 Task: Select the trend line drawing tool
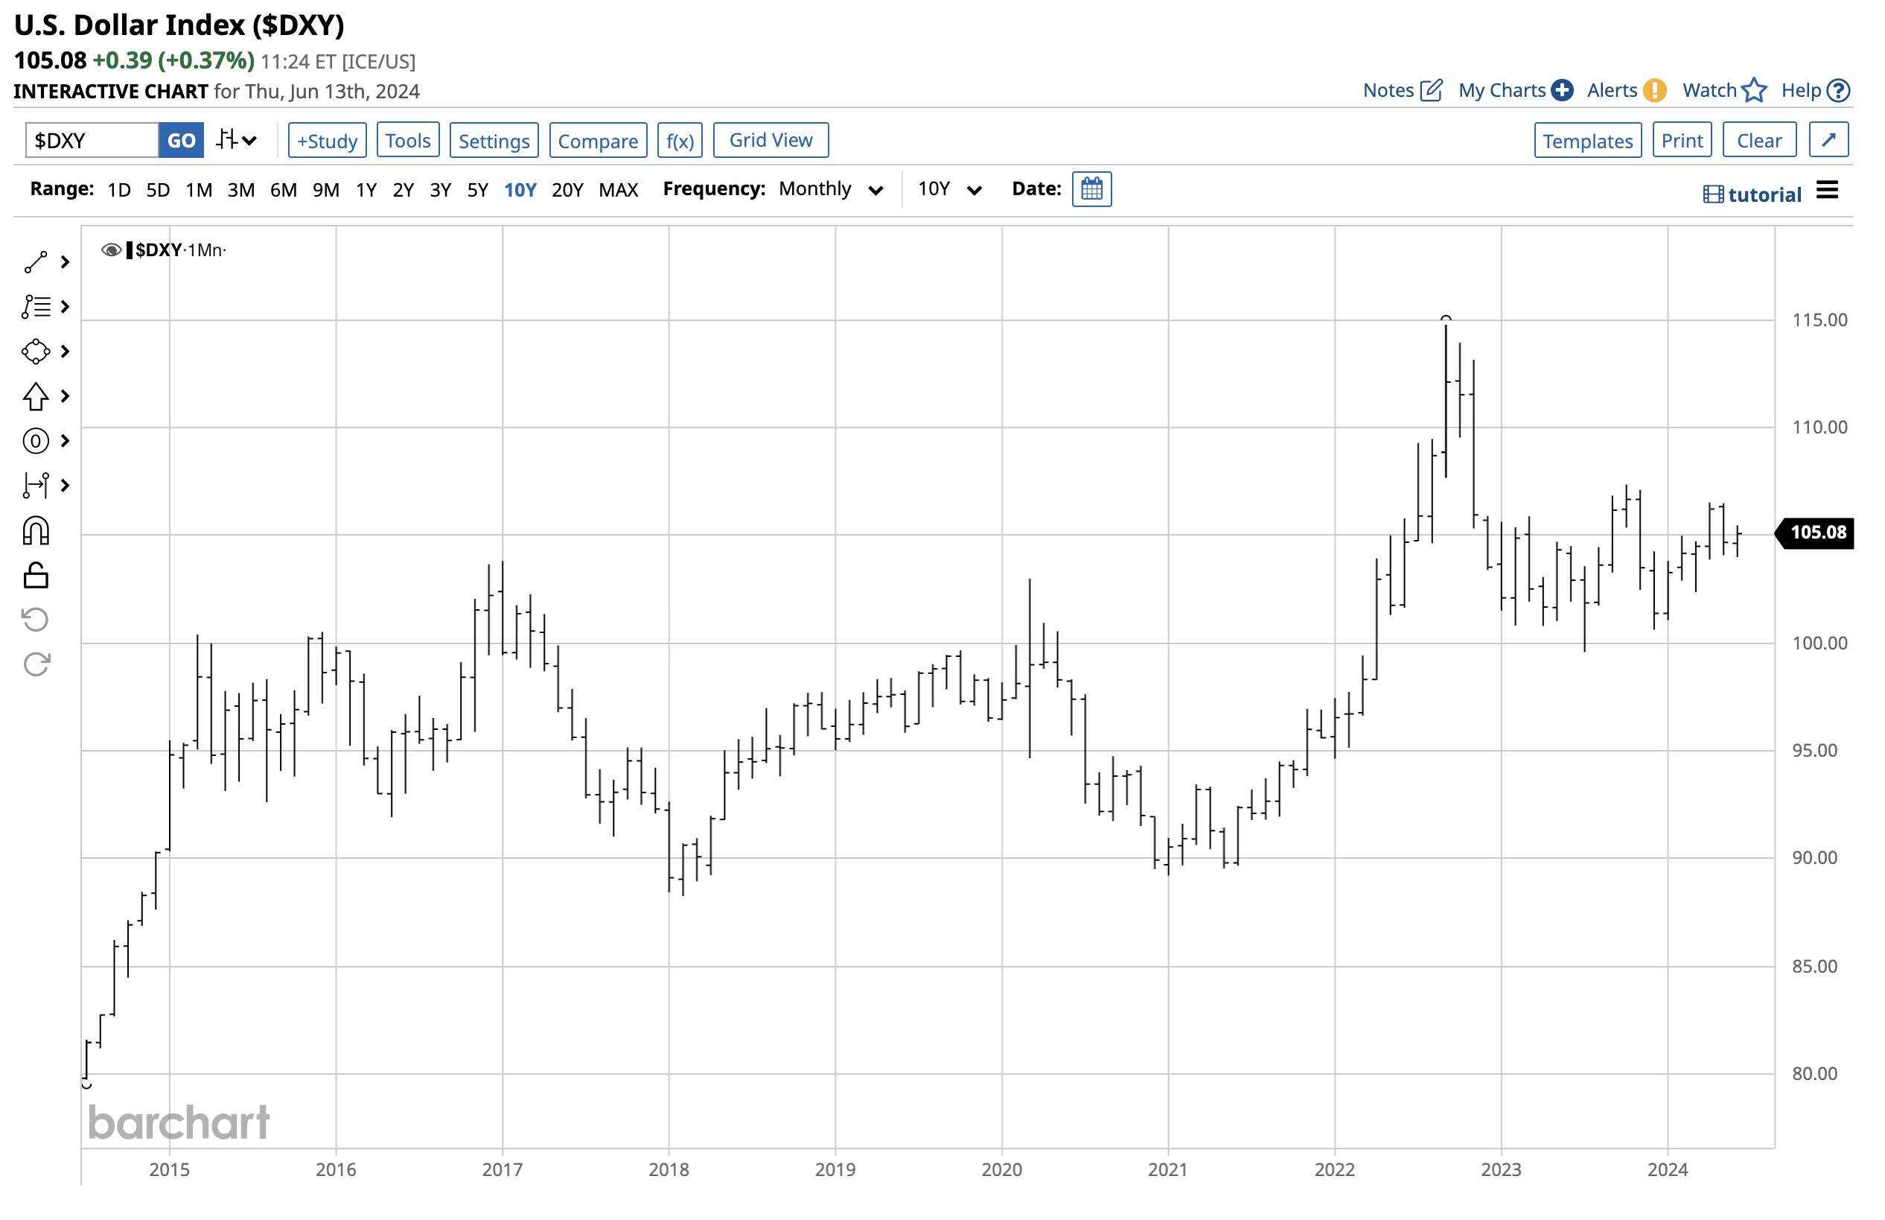point(36,262)
